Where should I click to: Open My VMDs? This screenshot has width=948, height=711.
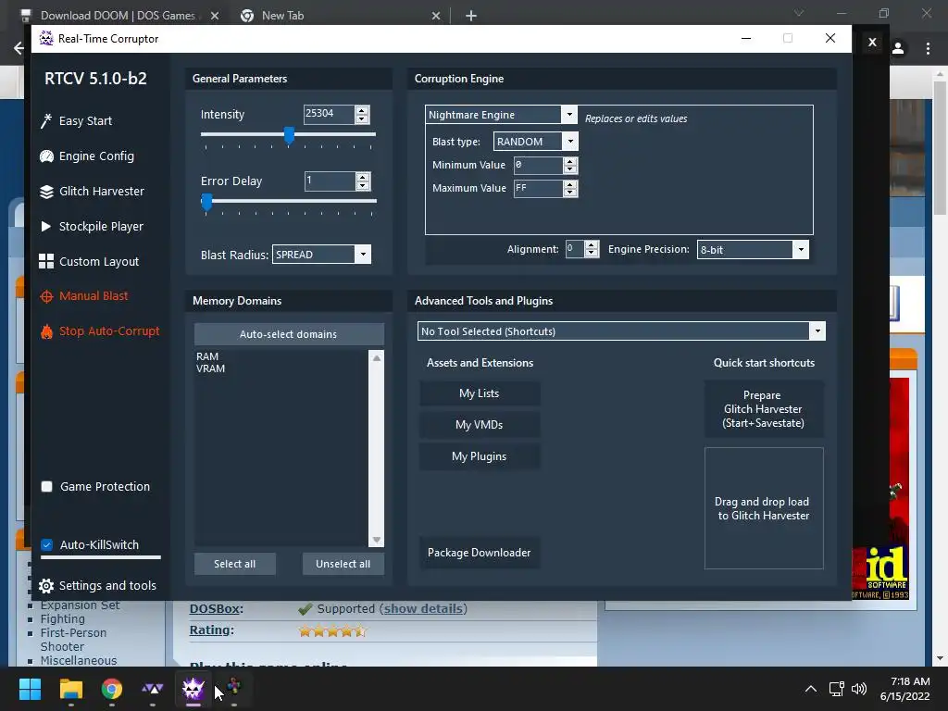[480, 424]
